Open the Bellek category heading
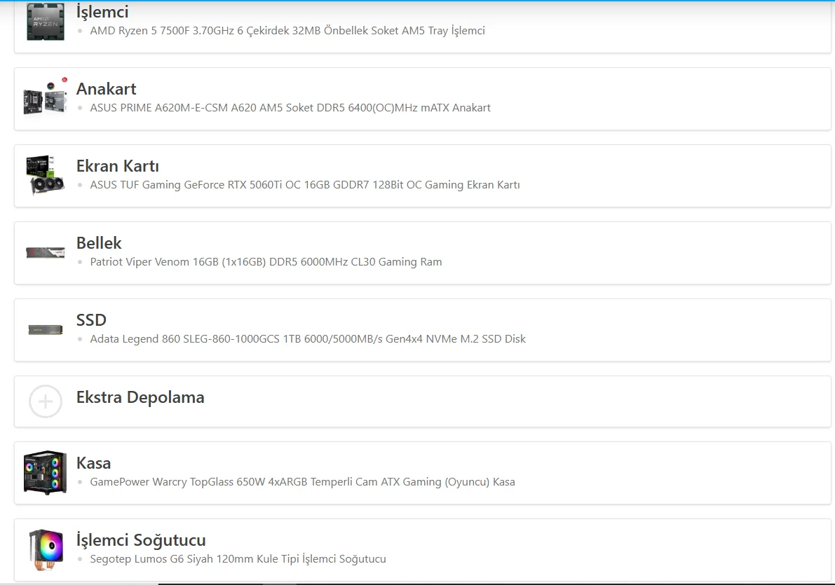This screenshot has width=835, height=585. click(99, 243)
